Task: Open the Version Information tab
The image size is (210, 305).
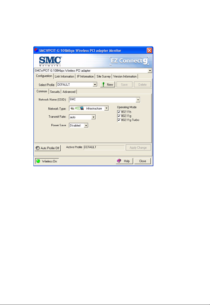Action: point(125,76)
